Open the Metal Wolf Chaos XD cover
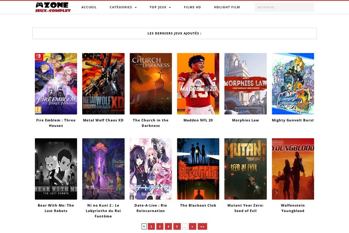The height and width of the screenshot is (233, 349). [x=103, y=83]
